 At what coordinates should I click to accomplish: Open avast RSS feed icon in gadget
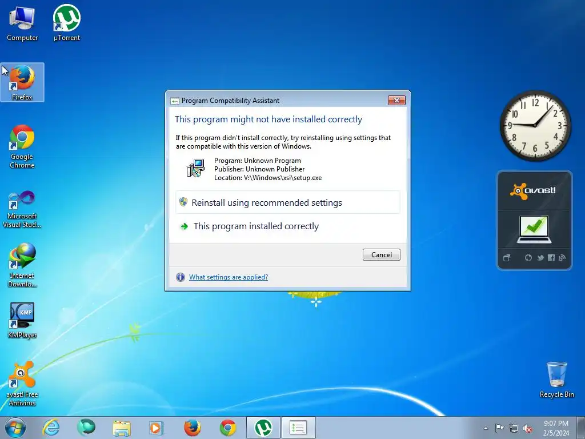(x=562, y=258)
